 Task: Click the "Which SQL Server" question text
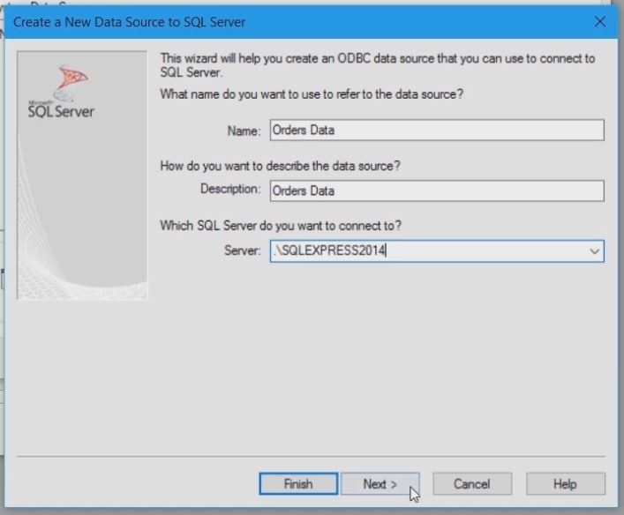point(287,226)
